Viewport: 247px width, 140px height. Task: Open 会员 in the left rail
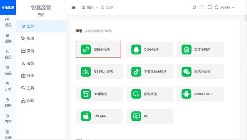pos(8,55)
